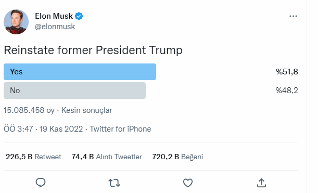Click the 15.085.458 oy vote count
This screenshot has width=318, height=193.
coord(29,110)
